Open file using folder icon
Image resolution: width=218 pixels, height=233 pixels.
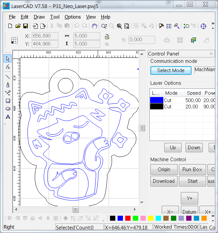(18, 26)
